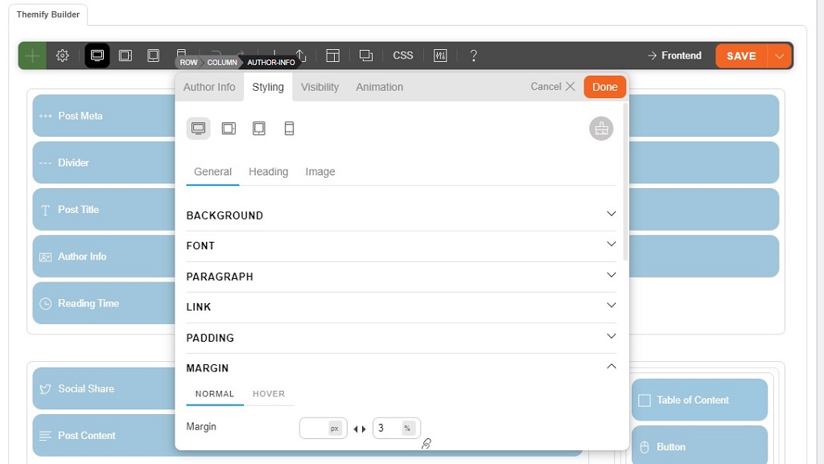Click the Done button
Image resolution: width=824 pixels, height=464 pixels.
click(605, 87)
